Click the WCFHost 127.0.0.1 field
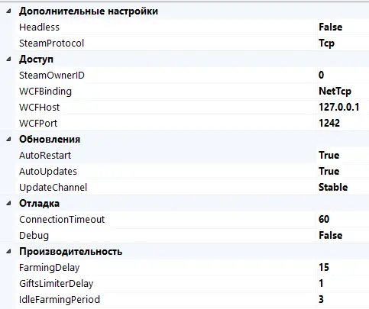 [x=342, y=107]
